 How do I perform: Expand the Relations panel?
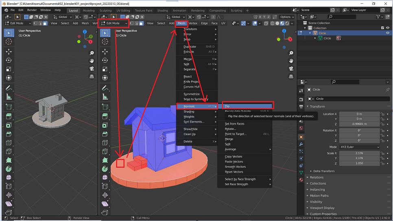[317, 177]
